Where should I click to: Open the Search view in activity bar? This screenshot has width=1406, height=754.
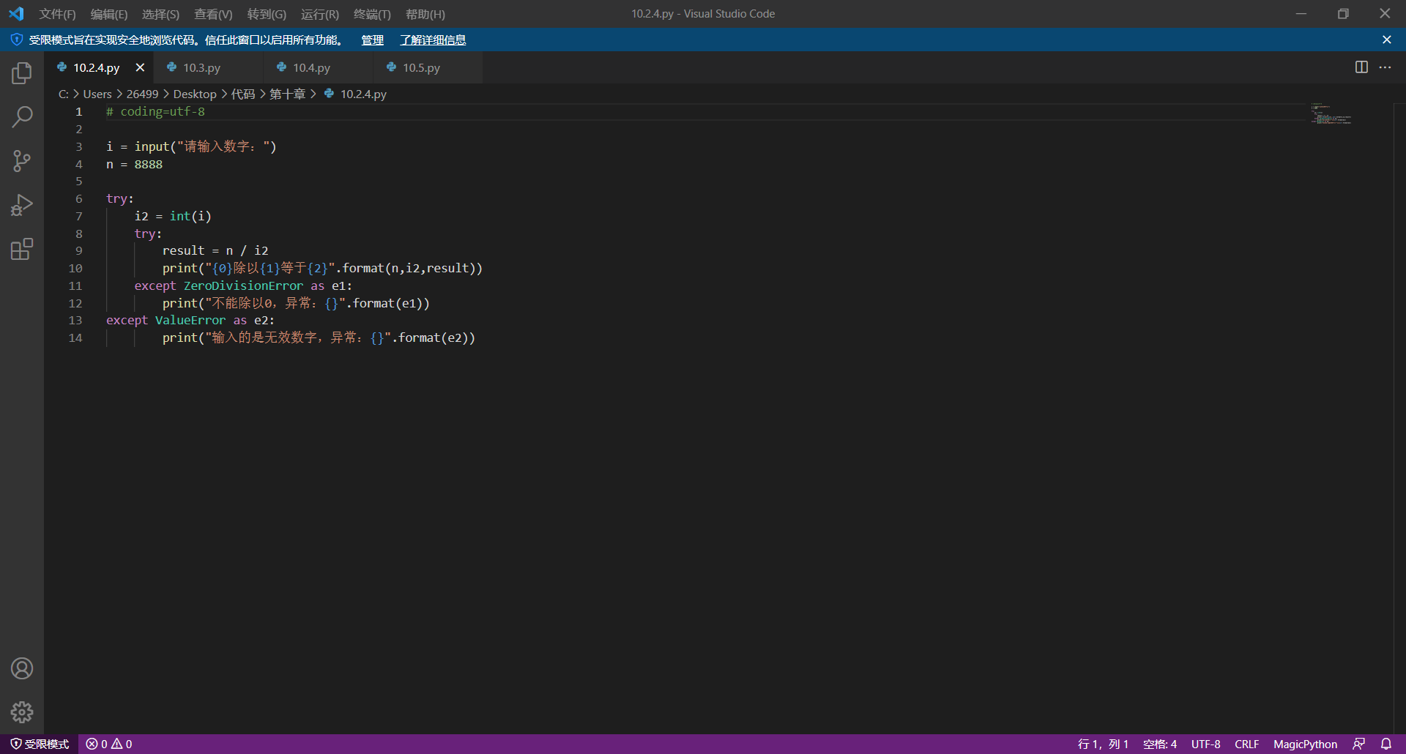click(x=22, y=117)
